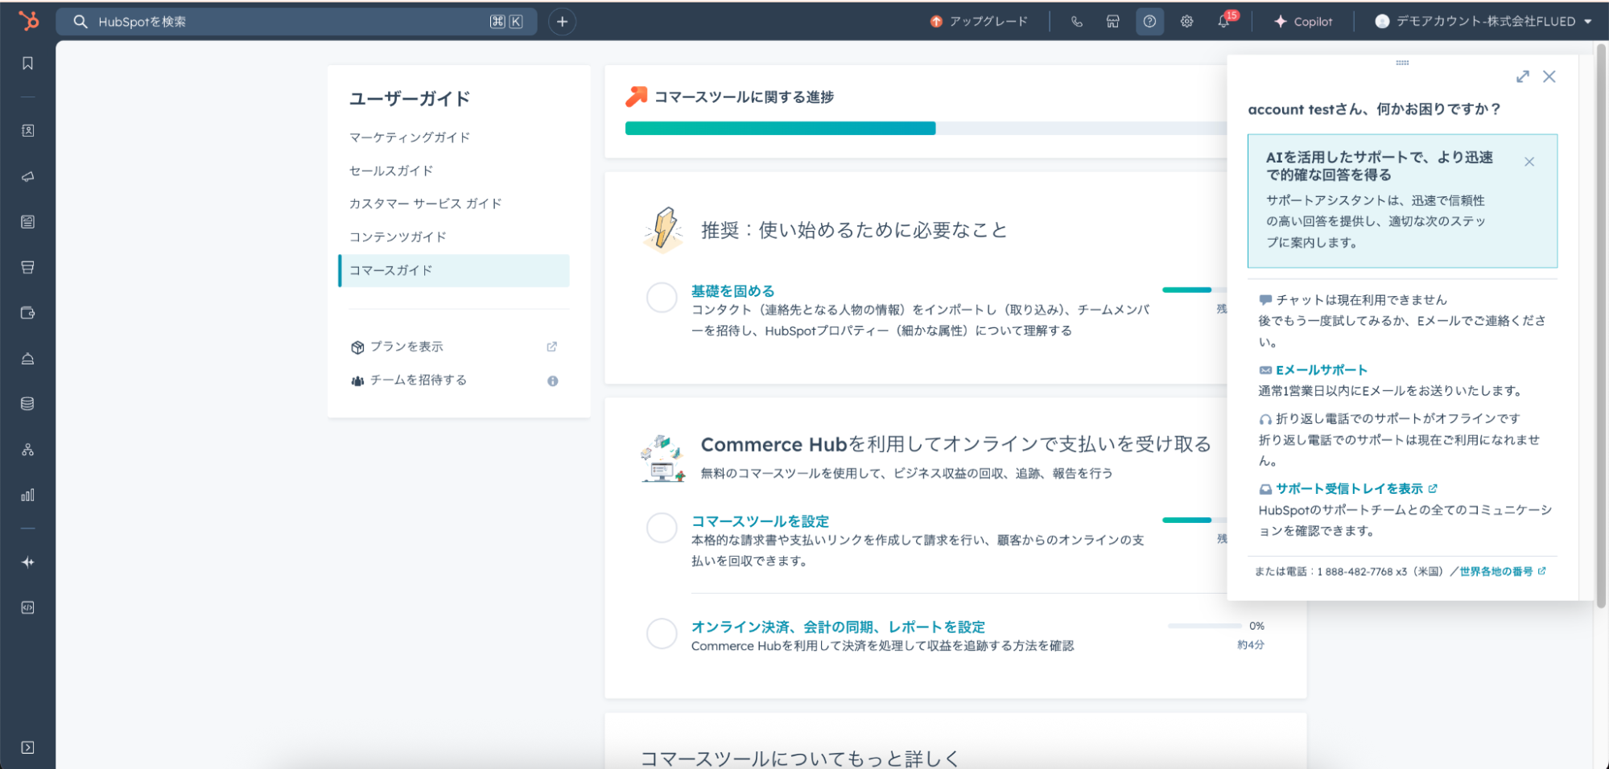
Task: Open the Reporting bar chart sidebar icon
Action: tap(27, 495)
